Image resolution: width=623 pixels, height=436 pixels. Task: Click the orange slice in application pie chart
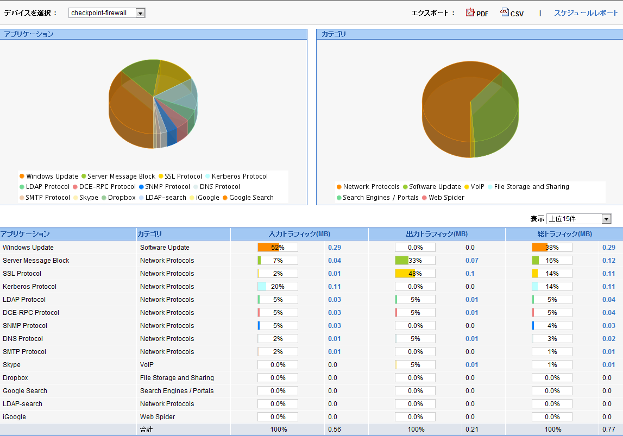[130, 114]
